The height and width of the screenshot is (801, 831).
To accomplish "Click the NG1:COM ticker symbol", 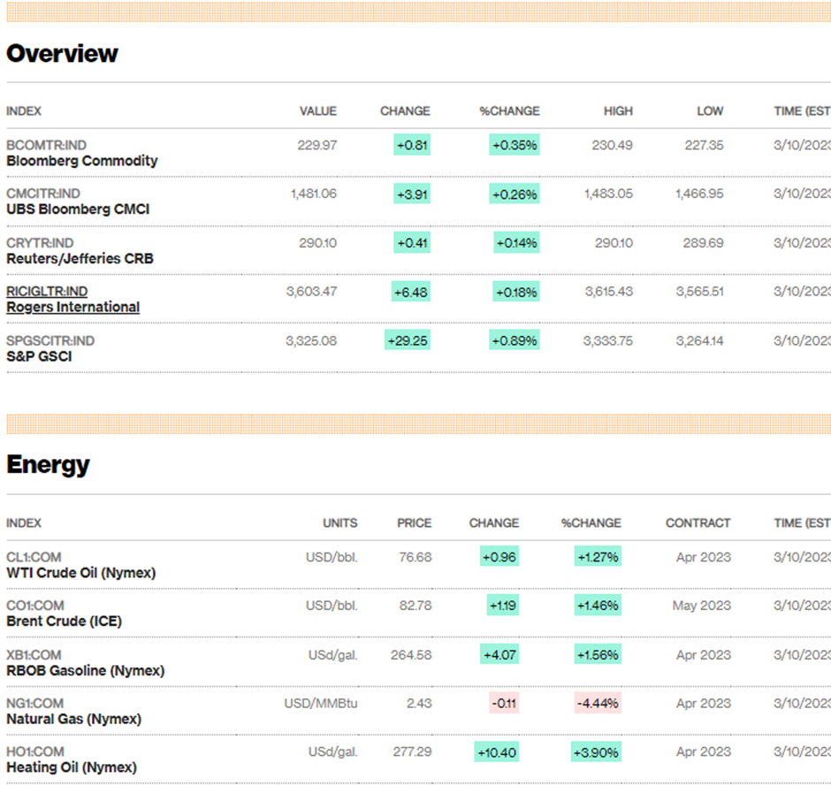I will click(35, 704).
